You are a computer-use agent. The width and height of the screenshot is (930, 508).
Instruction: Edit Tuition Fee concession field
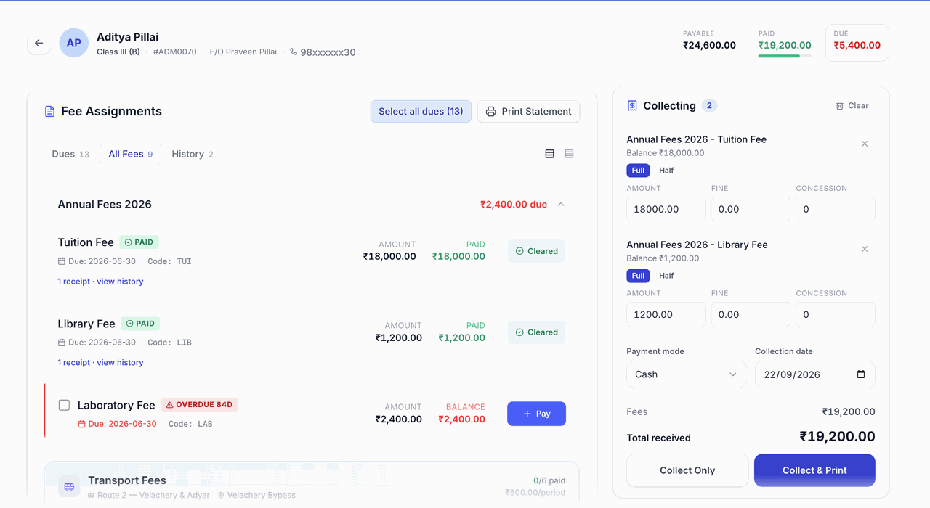pyautogui.click(x=836, y=209)
